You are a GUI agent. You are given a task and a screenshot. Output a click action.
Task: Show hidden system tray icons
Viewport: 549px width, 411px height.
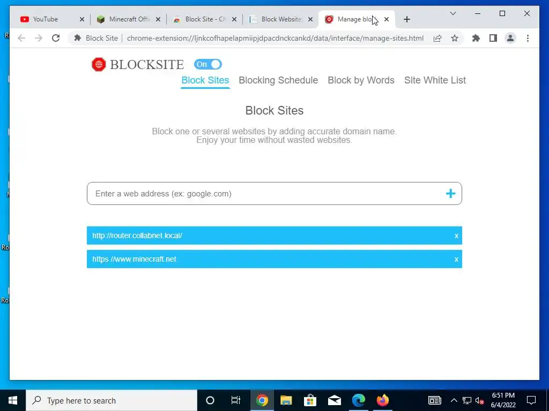pyautogui.click(x=454, y=400)
